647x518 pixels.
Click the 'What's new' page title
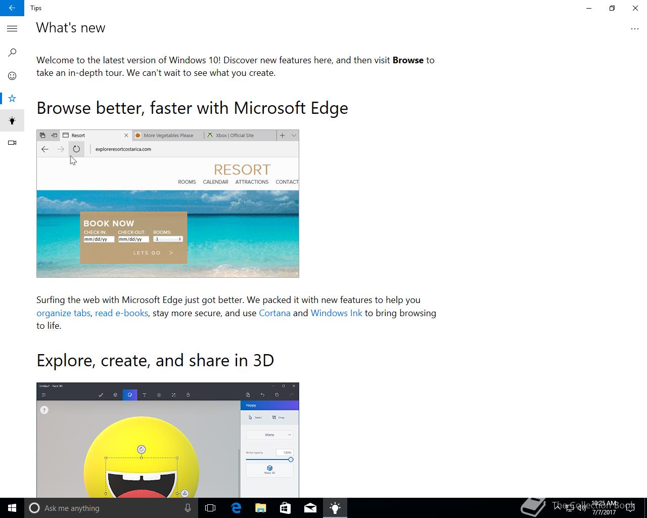coord(71,28)
